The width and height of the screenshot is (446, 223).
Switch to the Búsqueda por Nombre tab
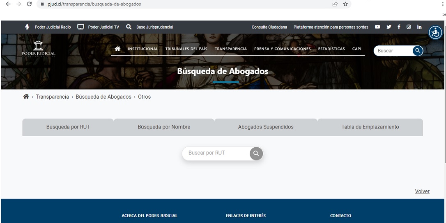[x=164, y=127]
